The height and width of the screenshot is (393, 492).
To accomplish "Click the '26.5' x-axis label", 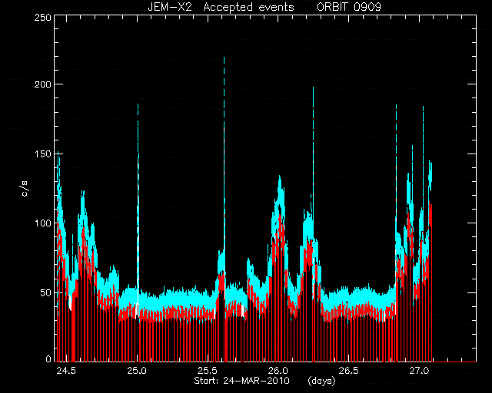I will click(348, 371).
